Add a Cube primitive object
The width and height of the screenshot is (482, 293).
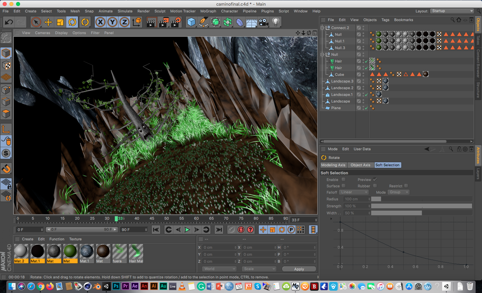[x=191, y=22]
